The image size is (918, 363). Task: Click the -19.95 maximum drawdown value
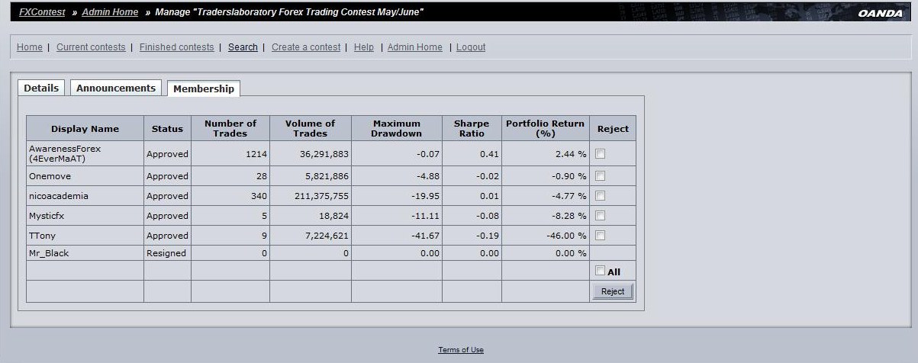coord(427,196)
